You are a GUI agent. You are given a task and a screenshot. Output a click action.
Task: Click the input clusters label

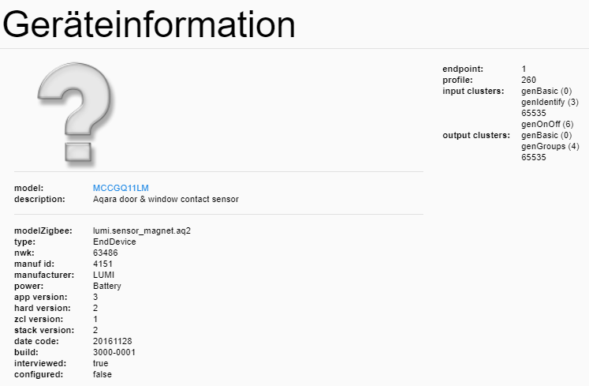coord(473,91)
